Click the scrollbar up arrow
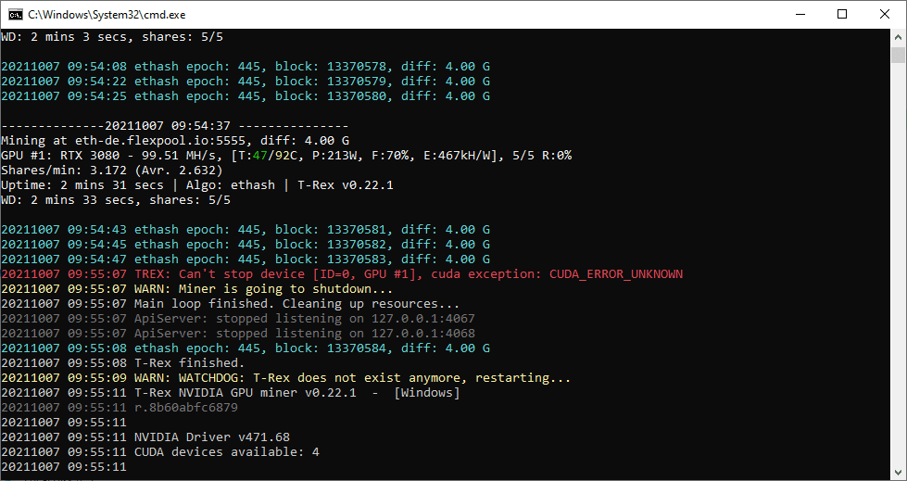The height and width of the screenshot is (481, 907). click(x=898, y=36)
